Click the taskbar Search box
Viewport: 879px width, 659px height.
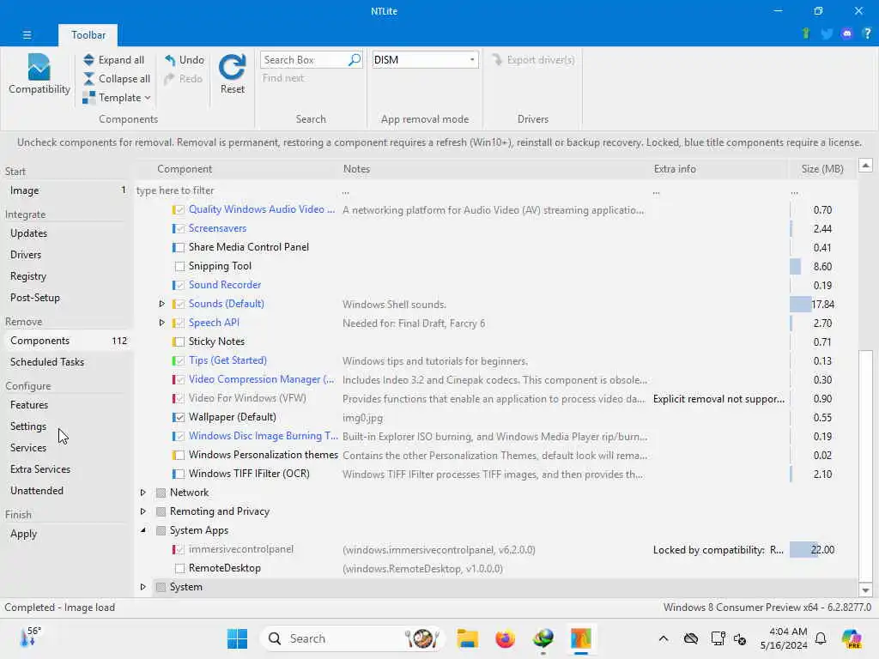coord(352,638)
